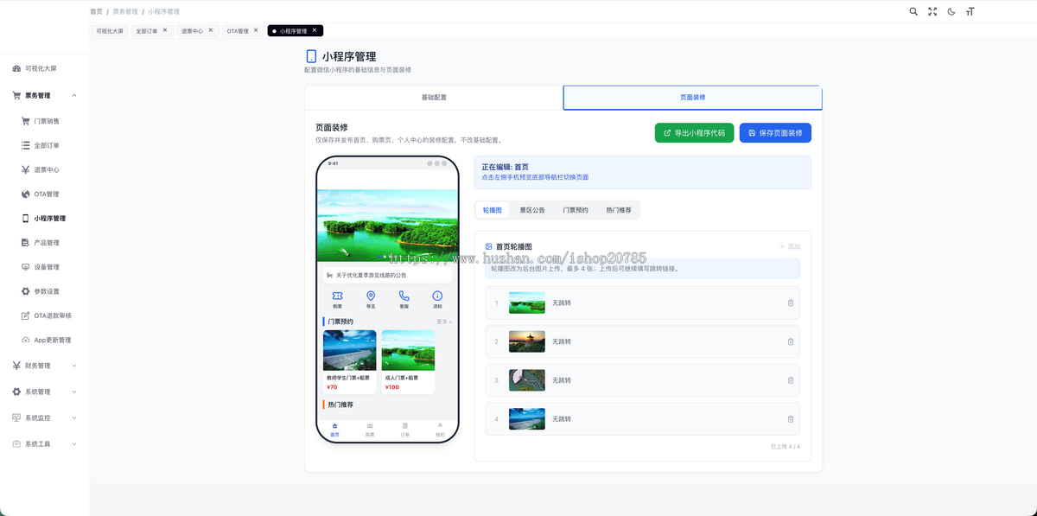Image resolution: width=1037 pixels, height=516 pixels.
Task: Tap 购票 icon in phone preview grid
Action: pos(337,299)
